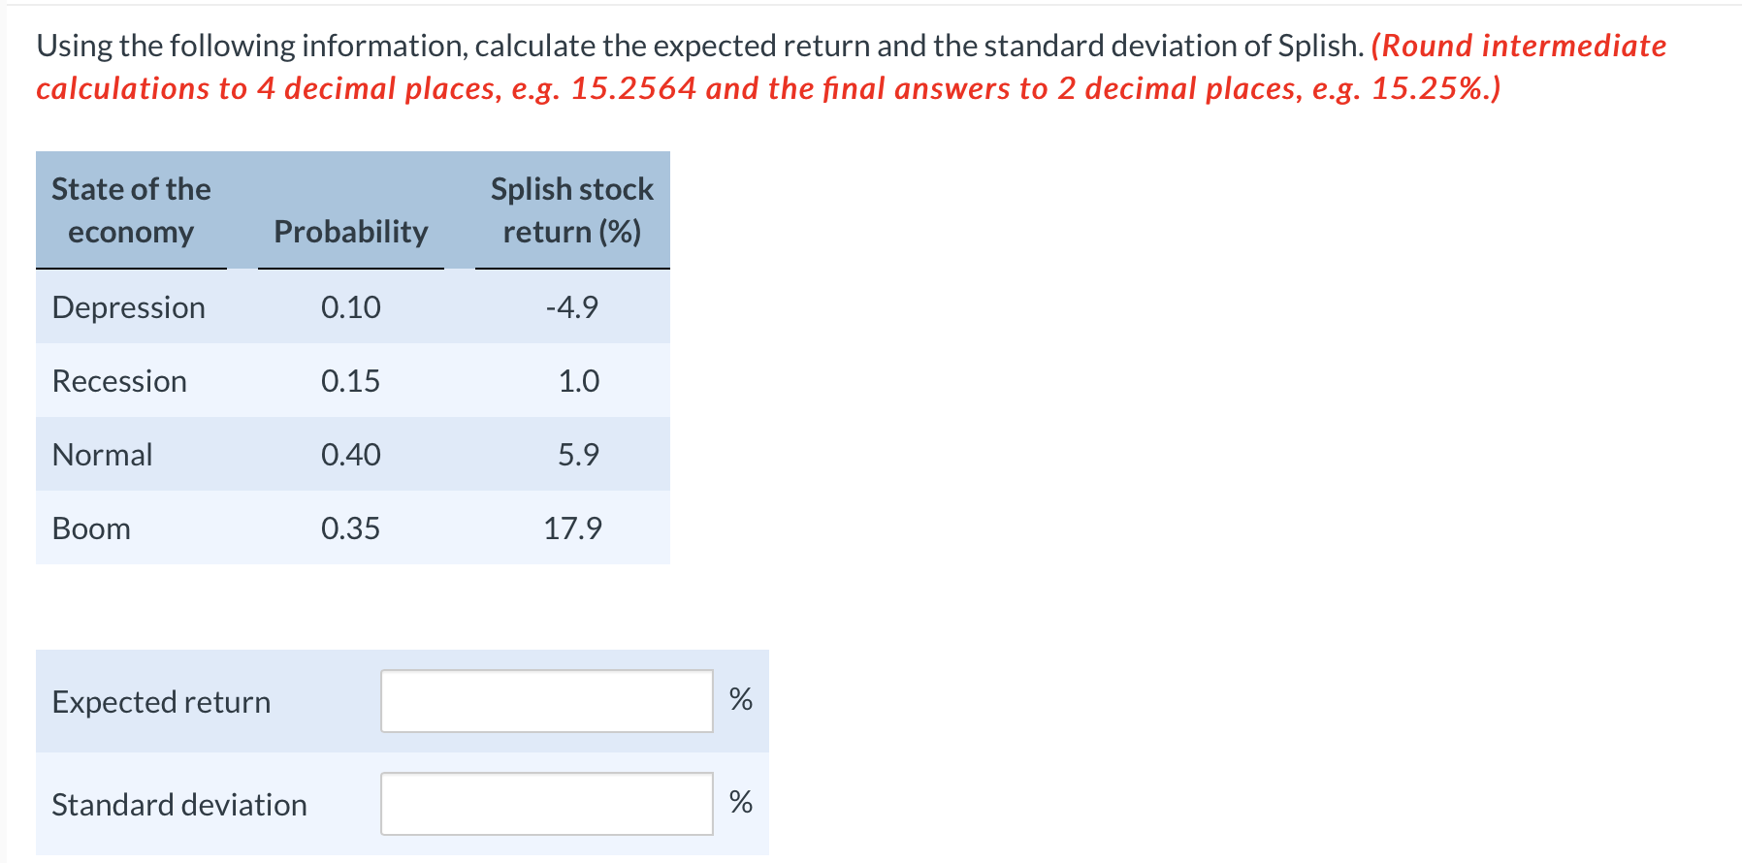
Task: Click the Normal probability 0.40 cell
Action: pyautogui.click(x=351, y=455)
